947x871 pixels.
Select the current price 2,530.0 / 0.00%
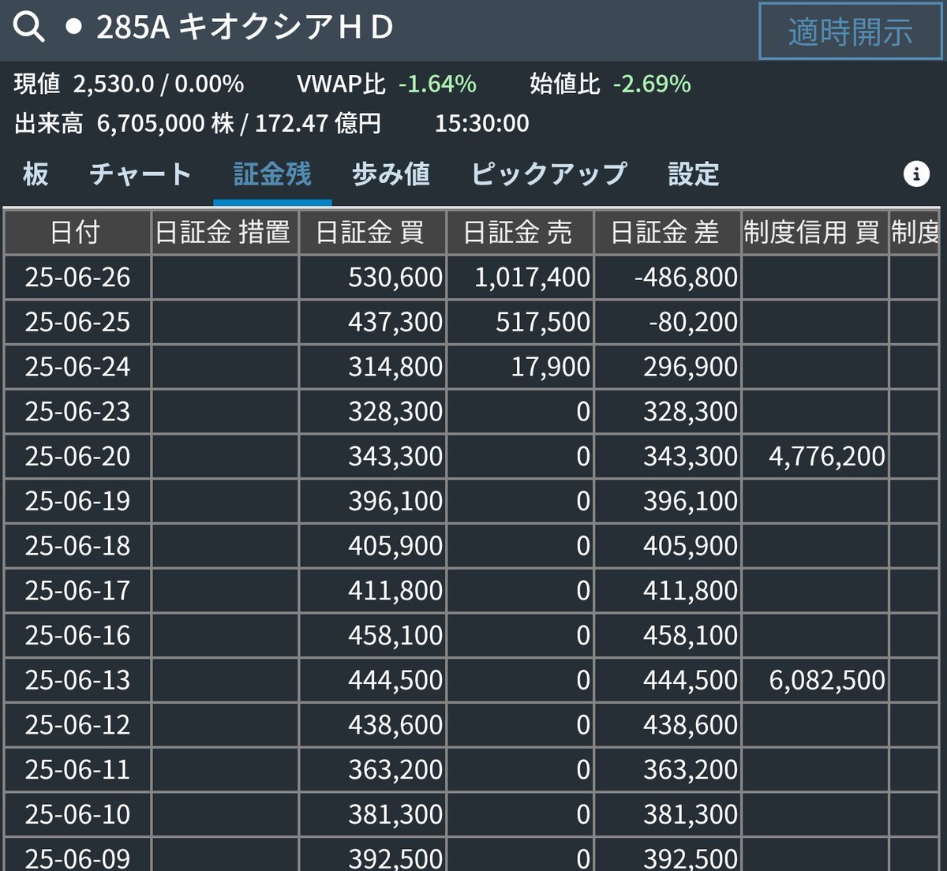159,84
